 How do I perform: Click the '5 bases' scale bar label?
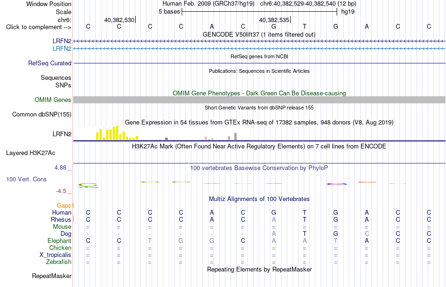[x=169, y=12]
